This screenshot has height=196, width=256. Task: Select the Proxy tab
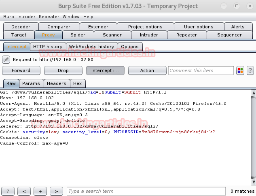(48, 35)
